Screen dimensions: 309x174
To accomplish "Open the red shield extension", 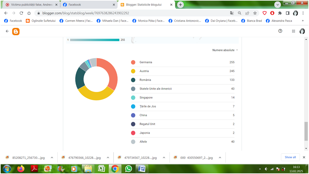I will [x=265, y=13].
